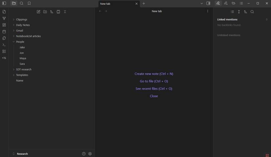Click the navigate forward arrow

pos(106,11)
